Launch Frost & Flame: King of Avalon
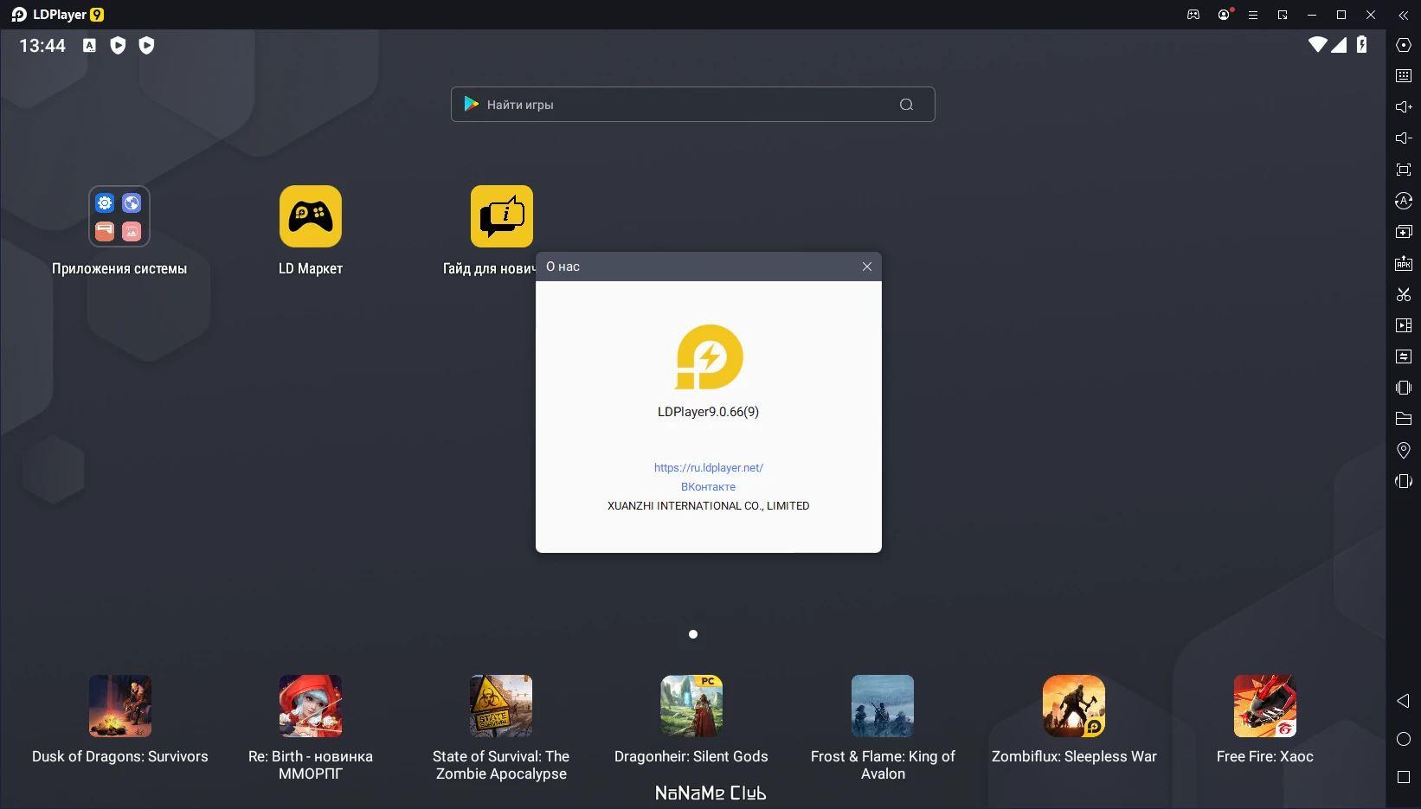 (883, 706)
